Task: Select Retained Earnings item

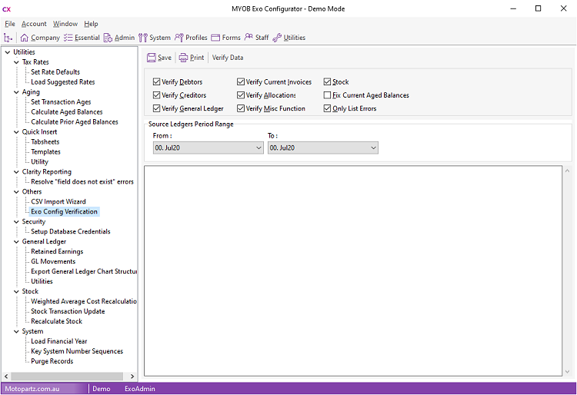Action: point(57,251)
